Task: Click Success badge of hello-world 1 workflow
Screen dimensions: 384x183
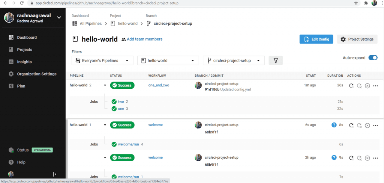Action: pos(122,125)
